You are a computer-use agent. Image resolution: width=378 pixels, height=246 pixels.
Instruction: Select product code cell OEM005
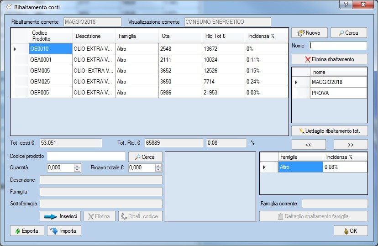pos(50,71)
